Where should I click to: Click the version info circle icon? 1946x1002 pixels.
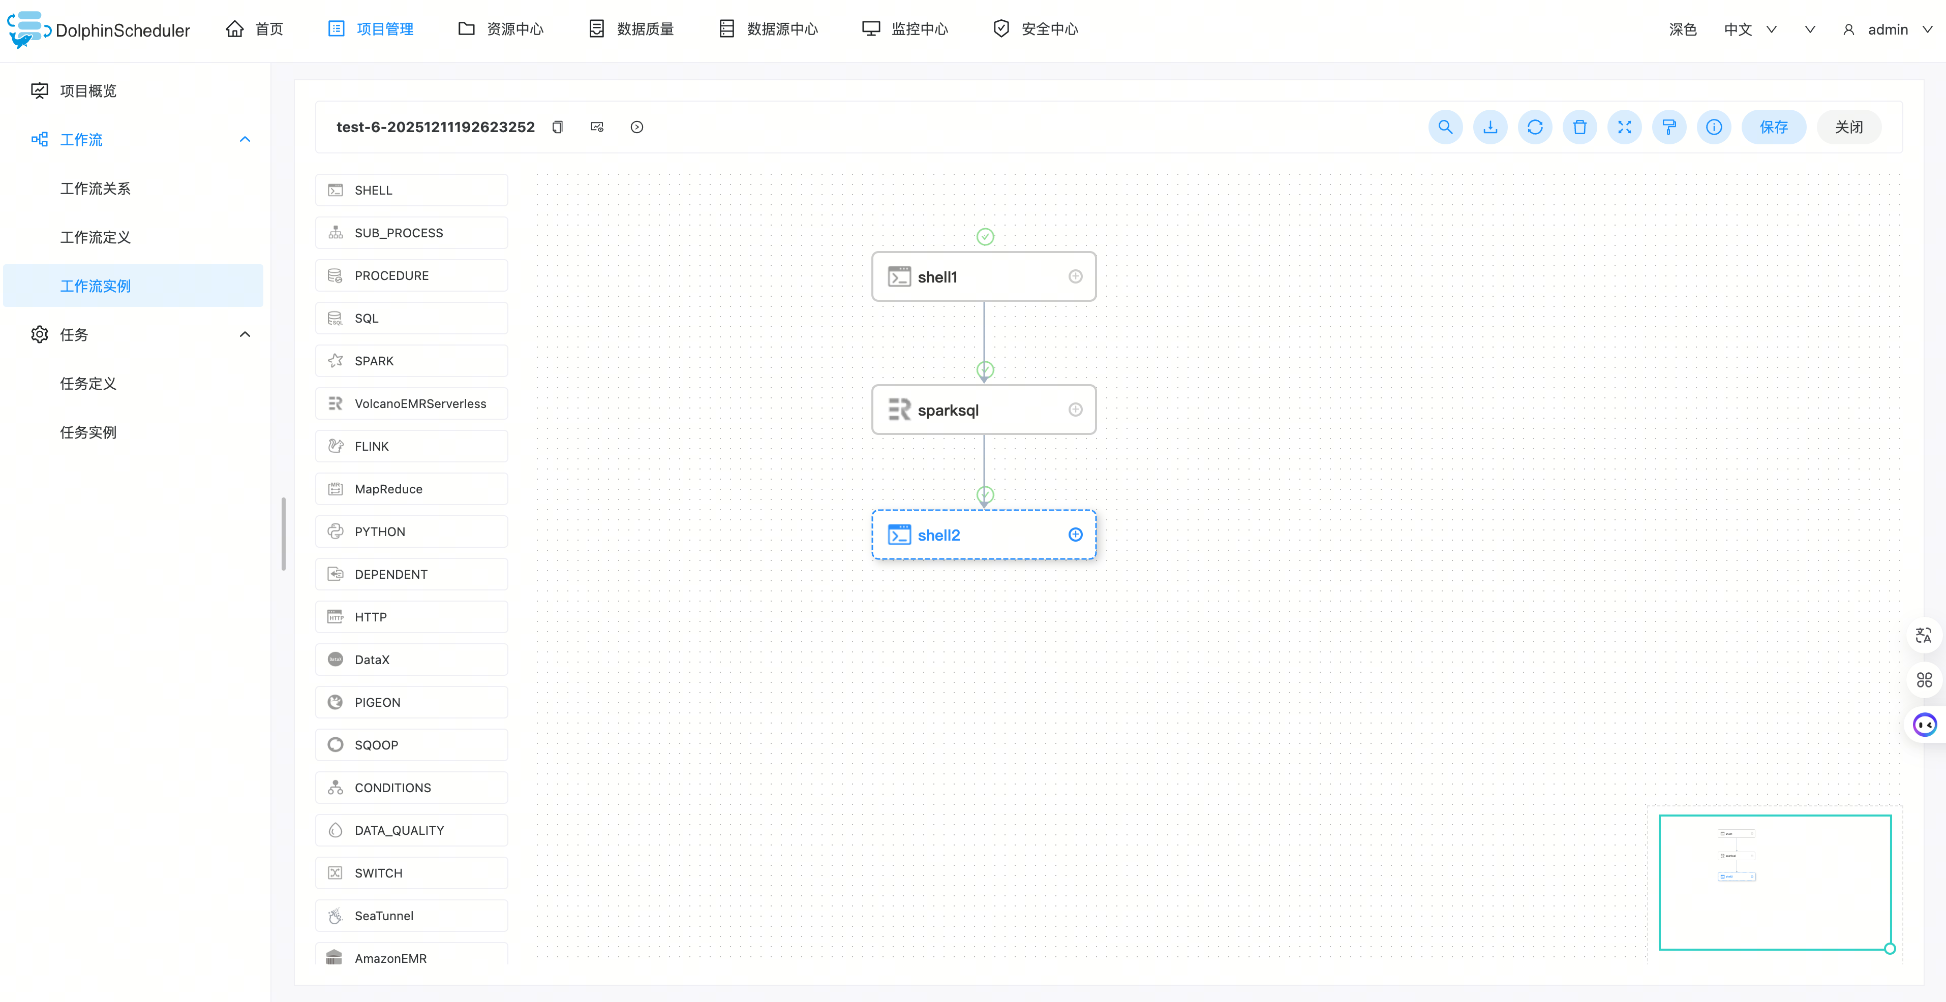1713,127
